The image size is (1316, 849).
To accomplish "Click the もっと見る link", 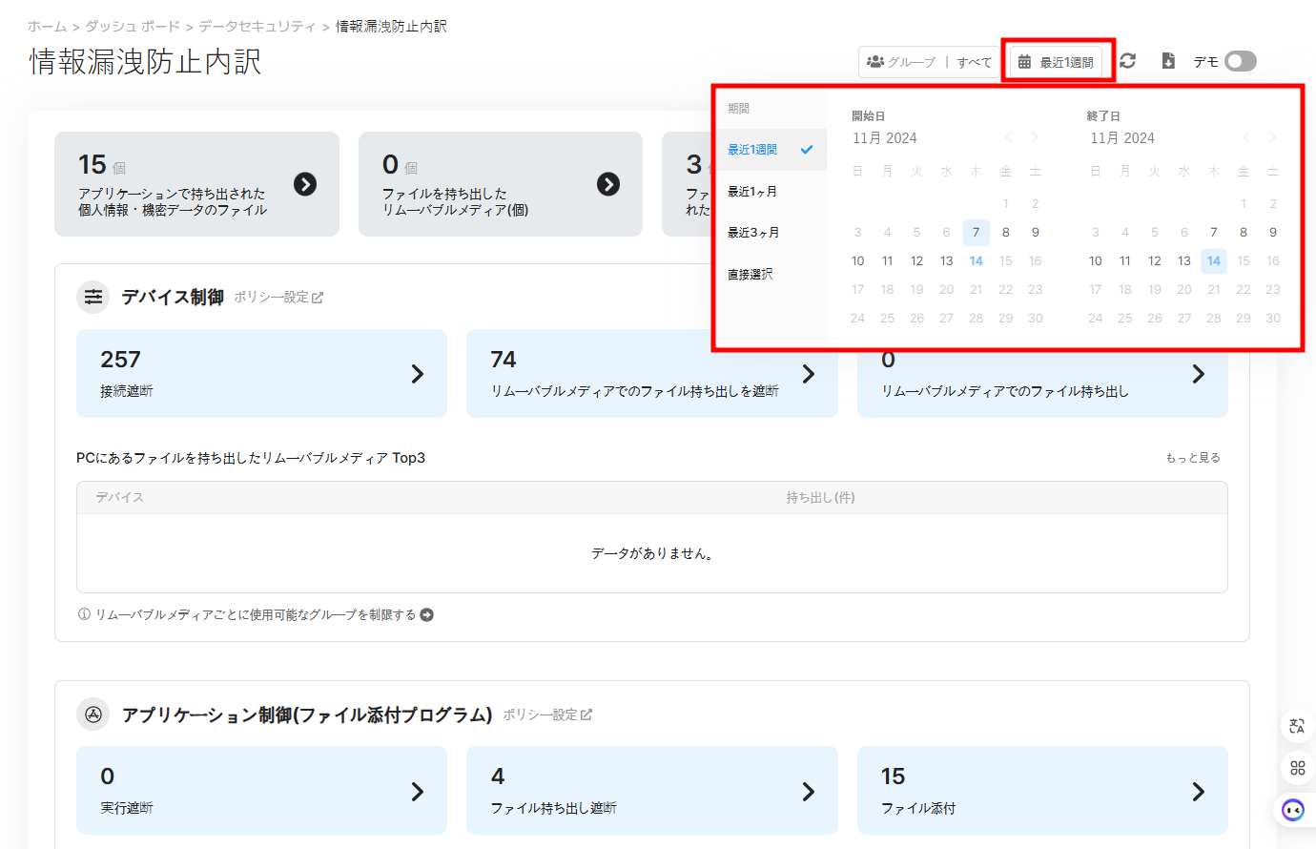I will click(x=1193, y=458).
